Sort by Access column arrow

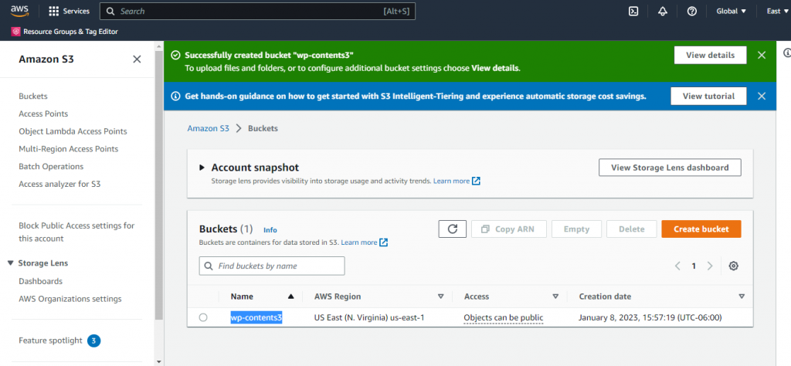(555, 297)
